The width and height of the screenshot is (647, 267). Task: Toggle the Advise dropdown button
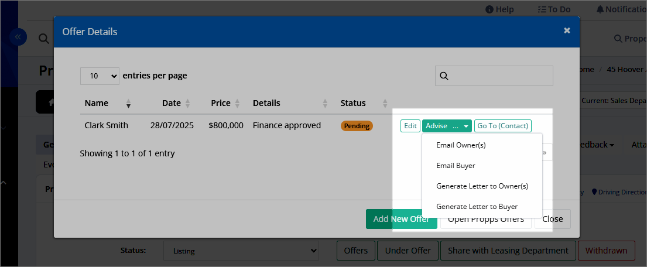pyautogui.click(x=447, y=126)
